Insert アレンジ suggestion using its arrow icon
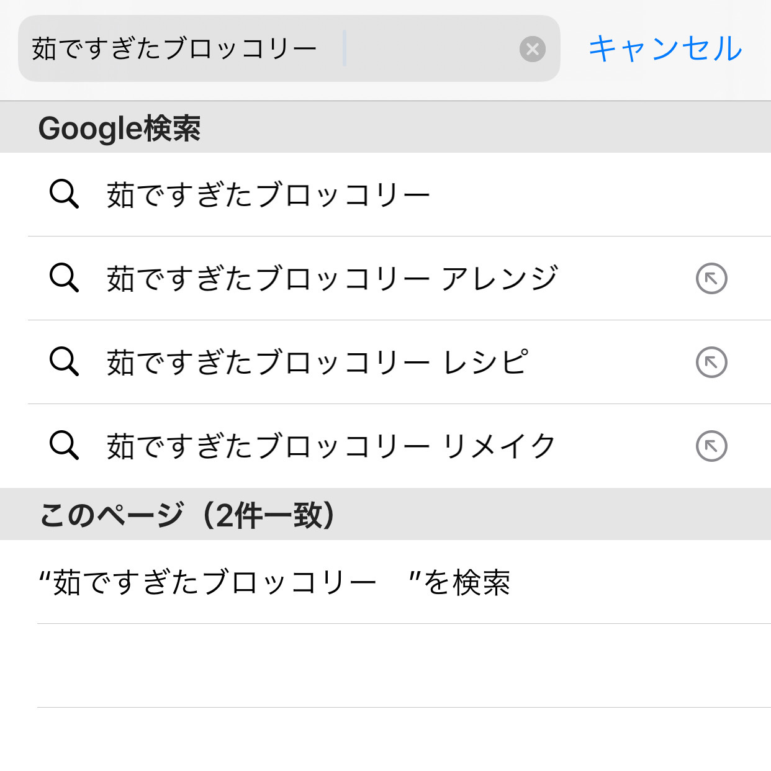The height and width of the screenshot is (771, 771). pos(711,278)
